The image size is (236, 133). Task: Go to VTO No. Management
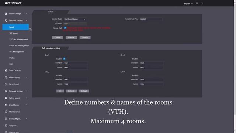19,40
